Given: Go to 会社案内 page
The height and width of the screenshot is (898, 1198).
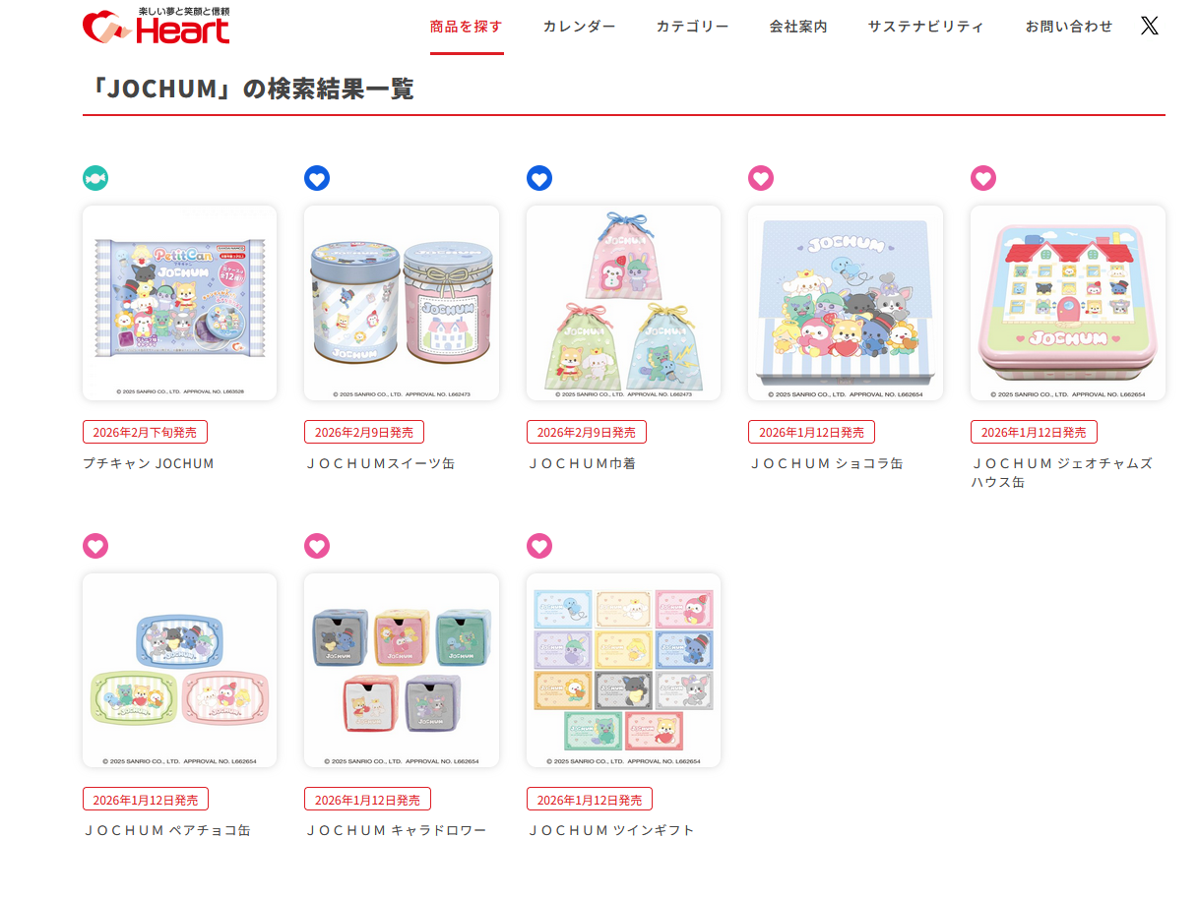Looking at the screenshot, I should (x=798, y=27).
